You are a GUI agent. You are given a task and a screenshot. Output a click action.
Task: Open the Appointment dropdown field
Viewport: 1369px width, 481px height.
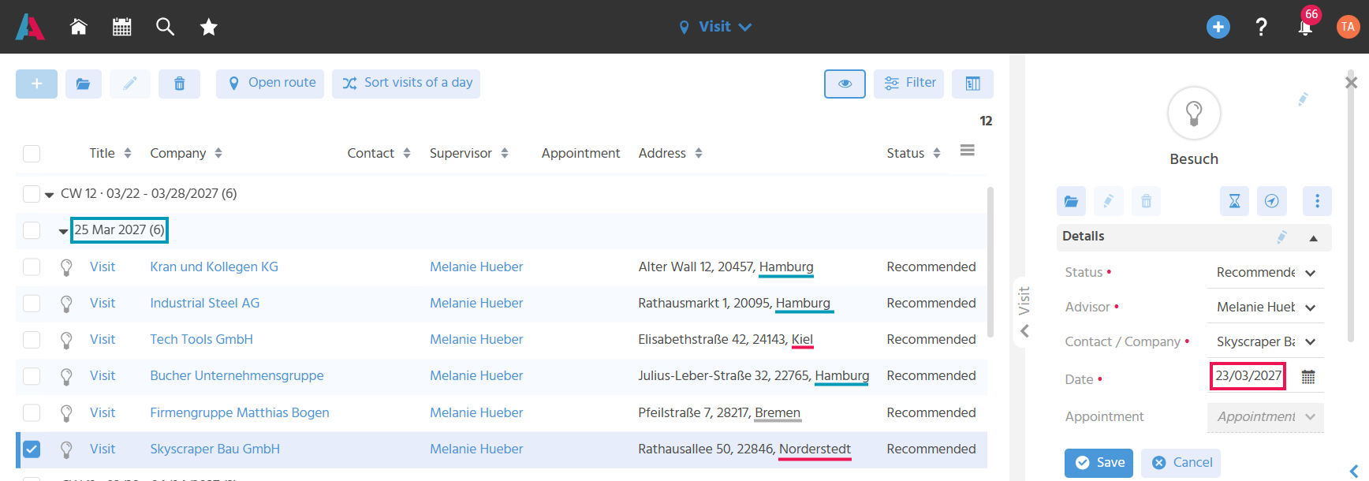[1266, 416]
